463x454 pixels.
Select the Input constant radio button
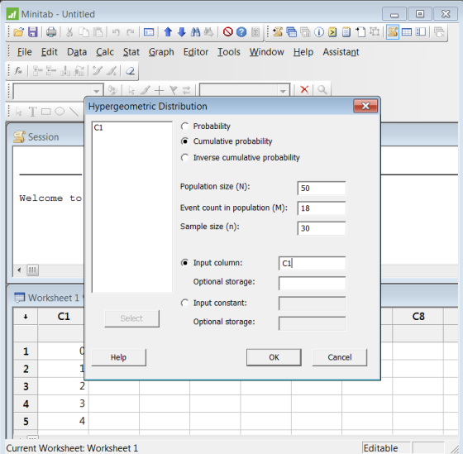click(x=185, y=303)
